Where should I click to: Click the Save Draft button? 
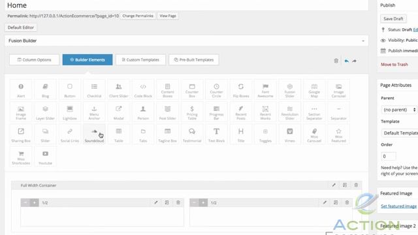[x=393, y=19]
